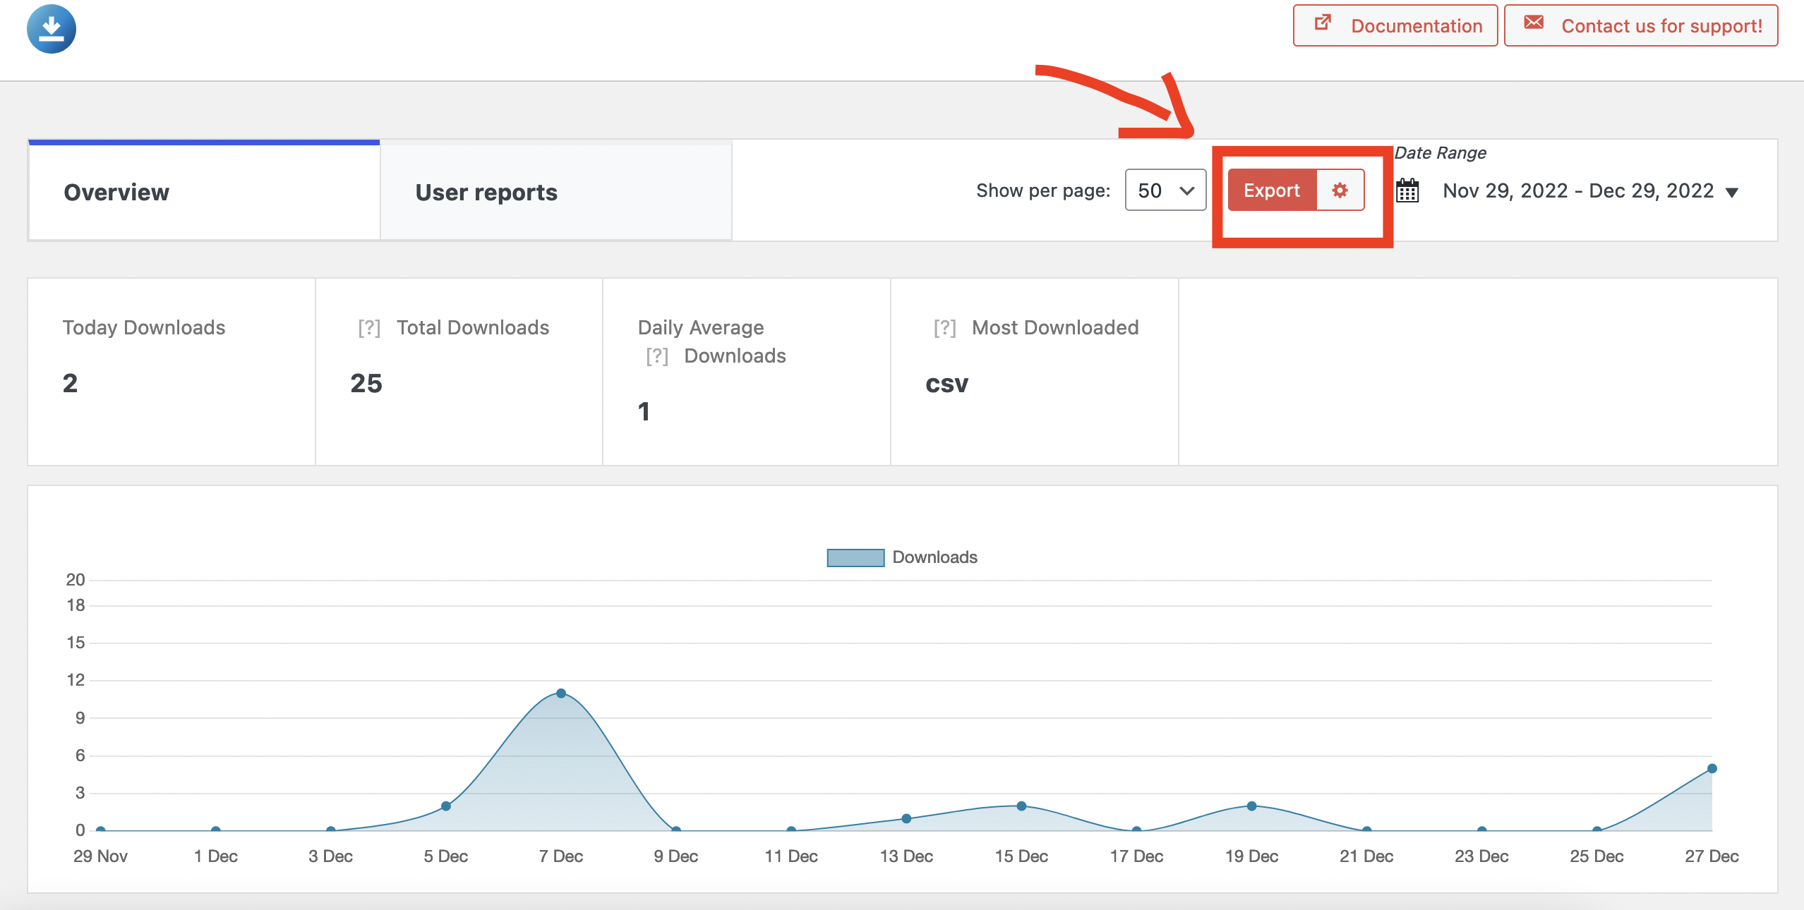Click Contact us for support button

pyautogui.click(x=1640, y=26)
